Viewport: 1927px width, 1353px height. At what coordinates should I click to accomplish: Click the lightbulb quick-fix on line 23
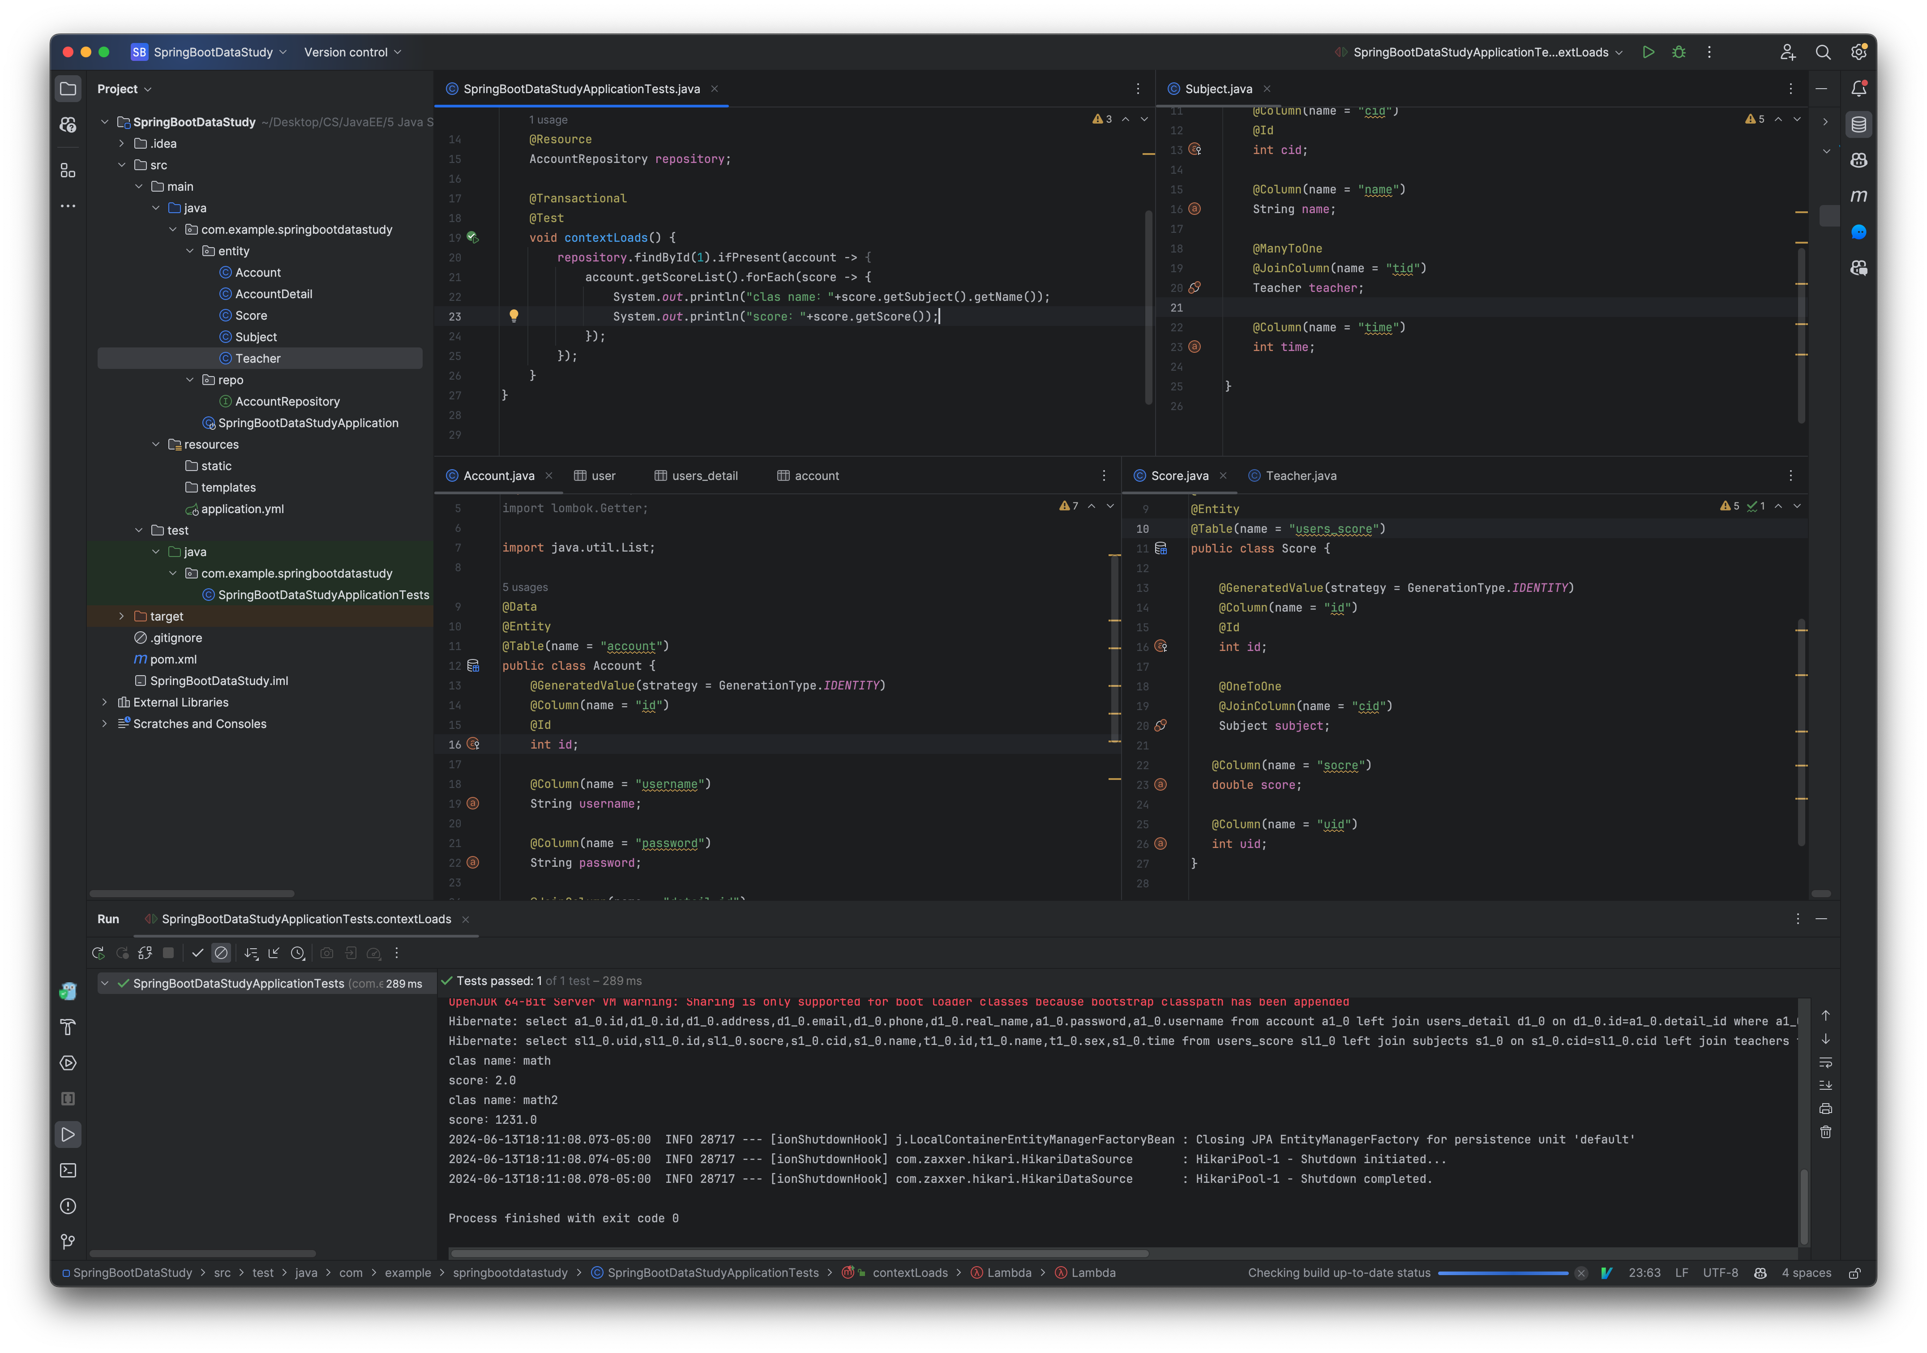514,316
